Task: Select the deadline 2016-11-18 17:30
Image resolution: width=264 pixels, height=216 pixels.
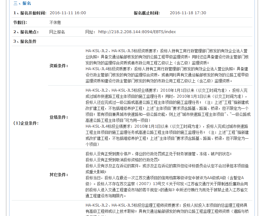Action: [x=188, y=13]
